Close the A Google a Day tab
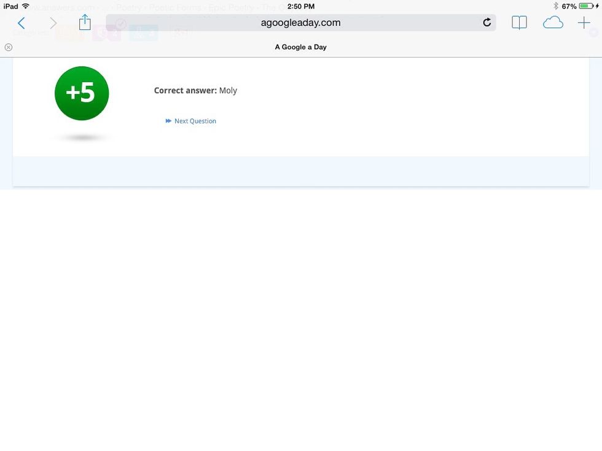This screenshot has width=602, height=451. pyautogui.click(x=9, y=47)
